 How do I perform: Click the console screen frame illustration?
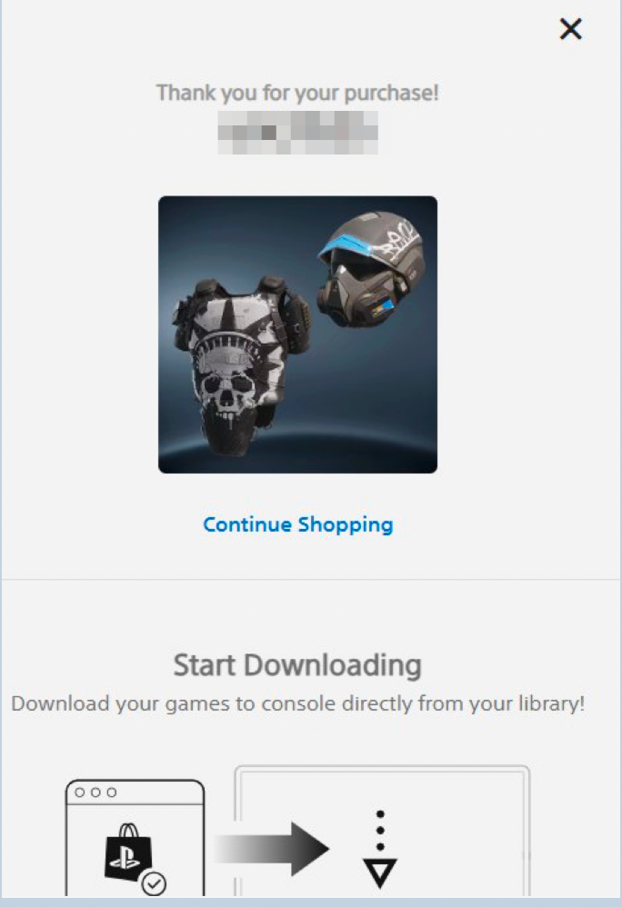tap(382, 831)
